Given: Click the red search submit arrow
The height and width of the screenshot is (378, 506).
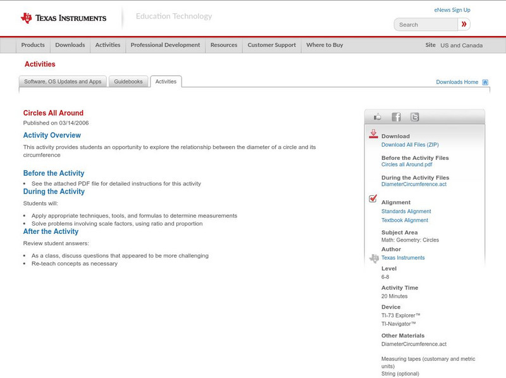Looking at the screenshot, I should [464, 25].
